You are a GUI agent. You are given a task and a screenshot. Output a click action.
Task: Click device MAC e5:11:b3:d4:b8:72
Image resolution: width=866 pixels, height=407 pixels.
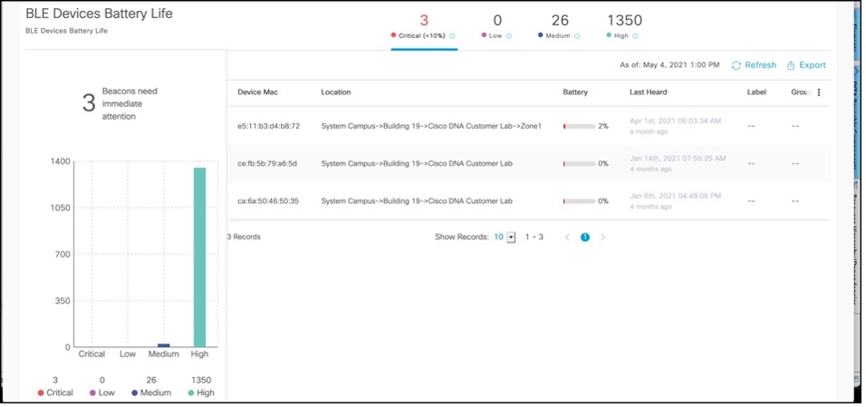click(x=268, y=126)
